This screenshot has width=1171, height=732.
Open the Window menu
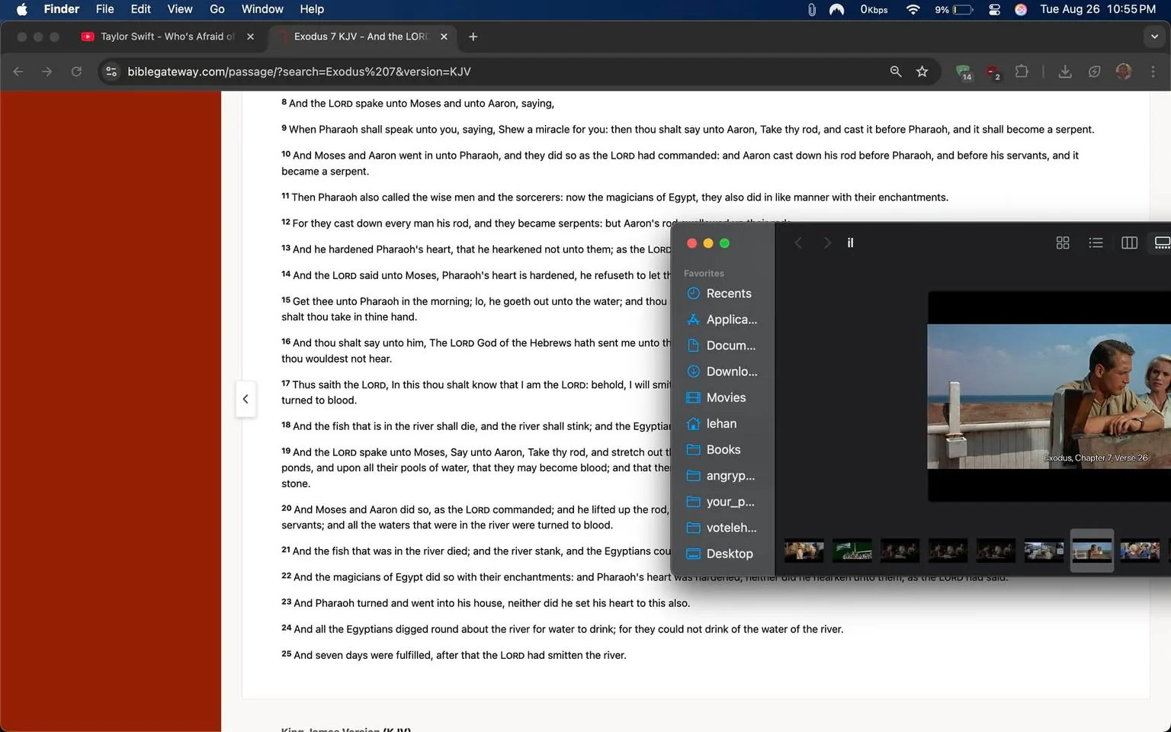pos(262,9)
